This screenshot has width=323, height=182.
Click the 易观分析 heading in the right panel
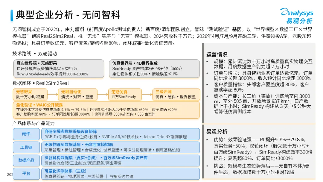click(217, 131)
